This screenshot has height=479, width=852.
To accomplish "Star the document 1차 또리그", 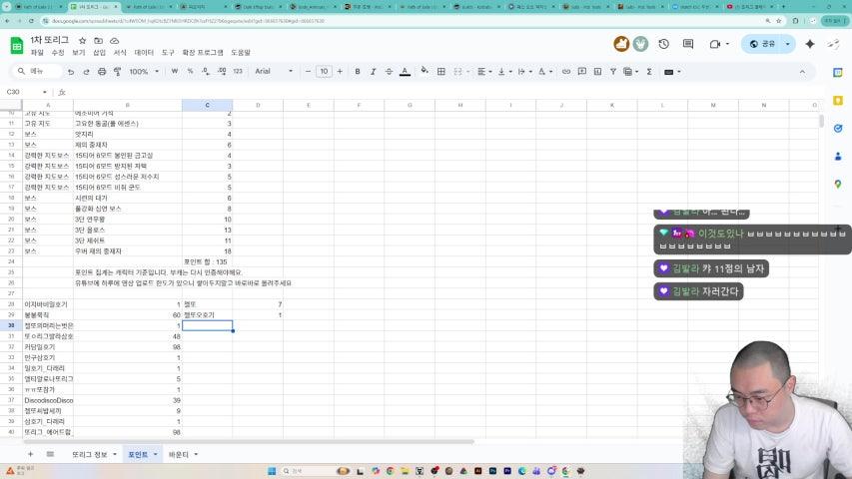I will 82,41.
